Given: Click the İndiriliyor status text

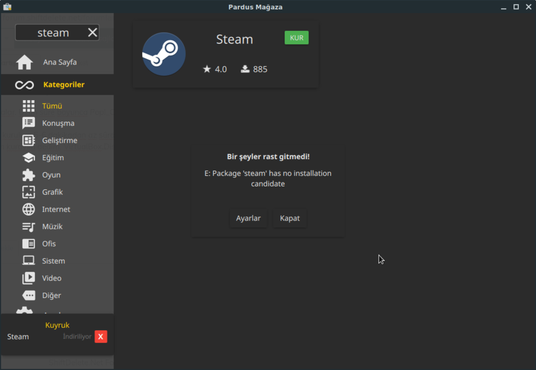Looking at the screenshot, I should click(x=77, y=337).
